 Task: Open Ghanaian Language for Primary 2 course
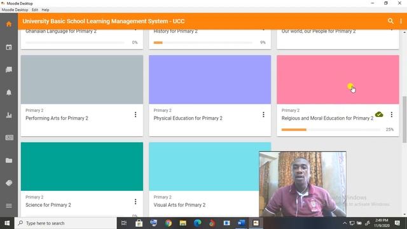pyautogui.click(x=61, y=31)
